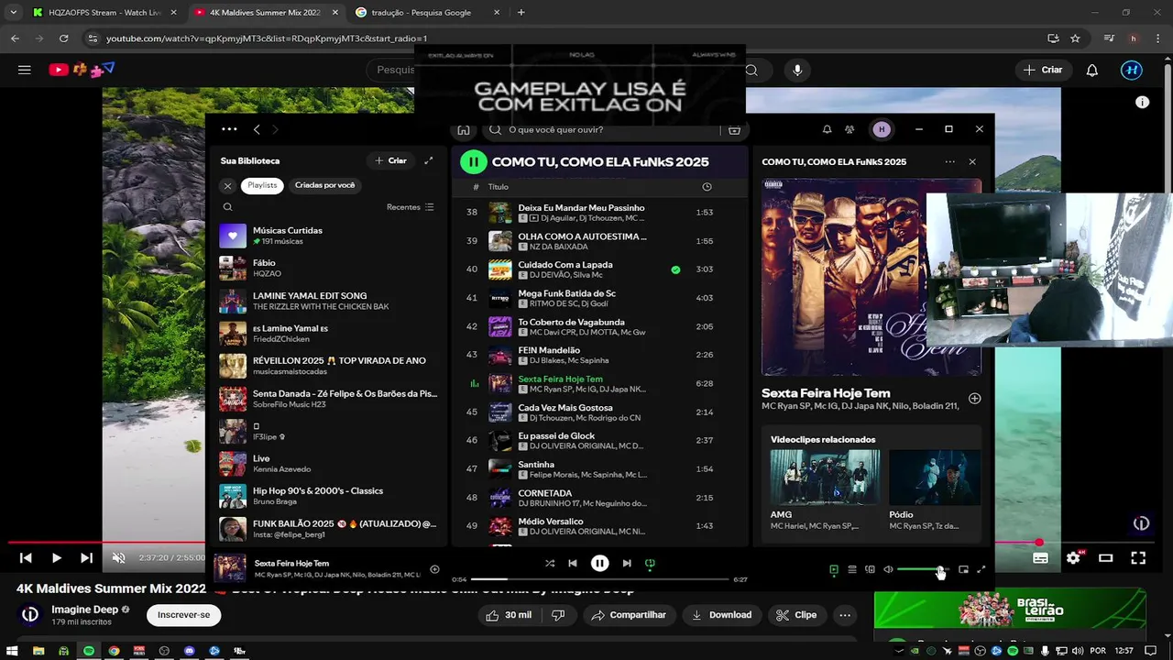
Task: Skip to previous track in Spotify
Action: click(x=573, y=564)
